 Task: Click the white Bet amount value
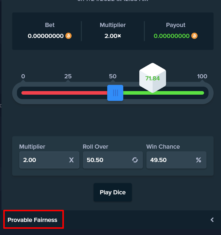click(46, 36)
